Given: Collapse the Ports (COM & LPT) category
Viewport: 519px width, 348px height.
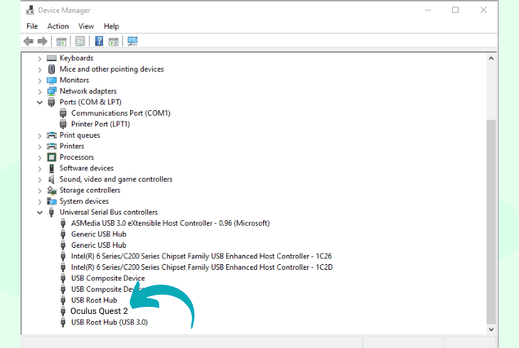Looking at the screenshot, I should pyautogui.click(x=40, y=102).
